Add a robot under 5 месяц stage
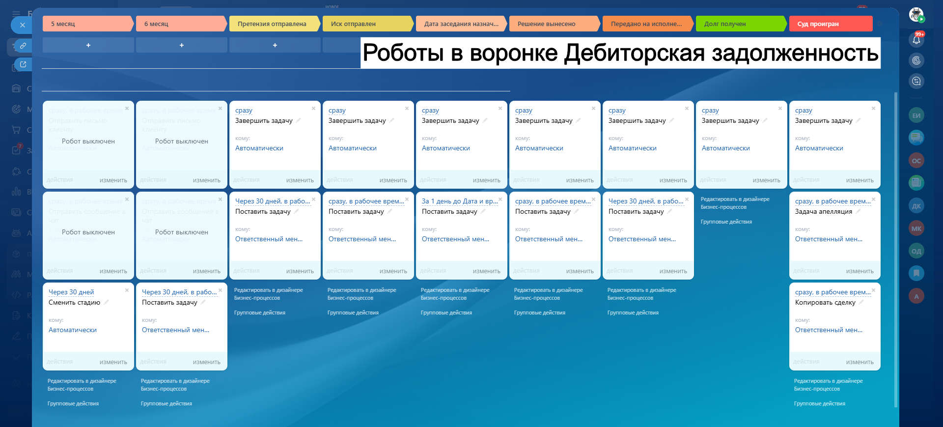 pyautogui.click(x=88, y=45)
